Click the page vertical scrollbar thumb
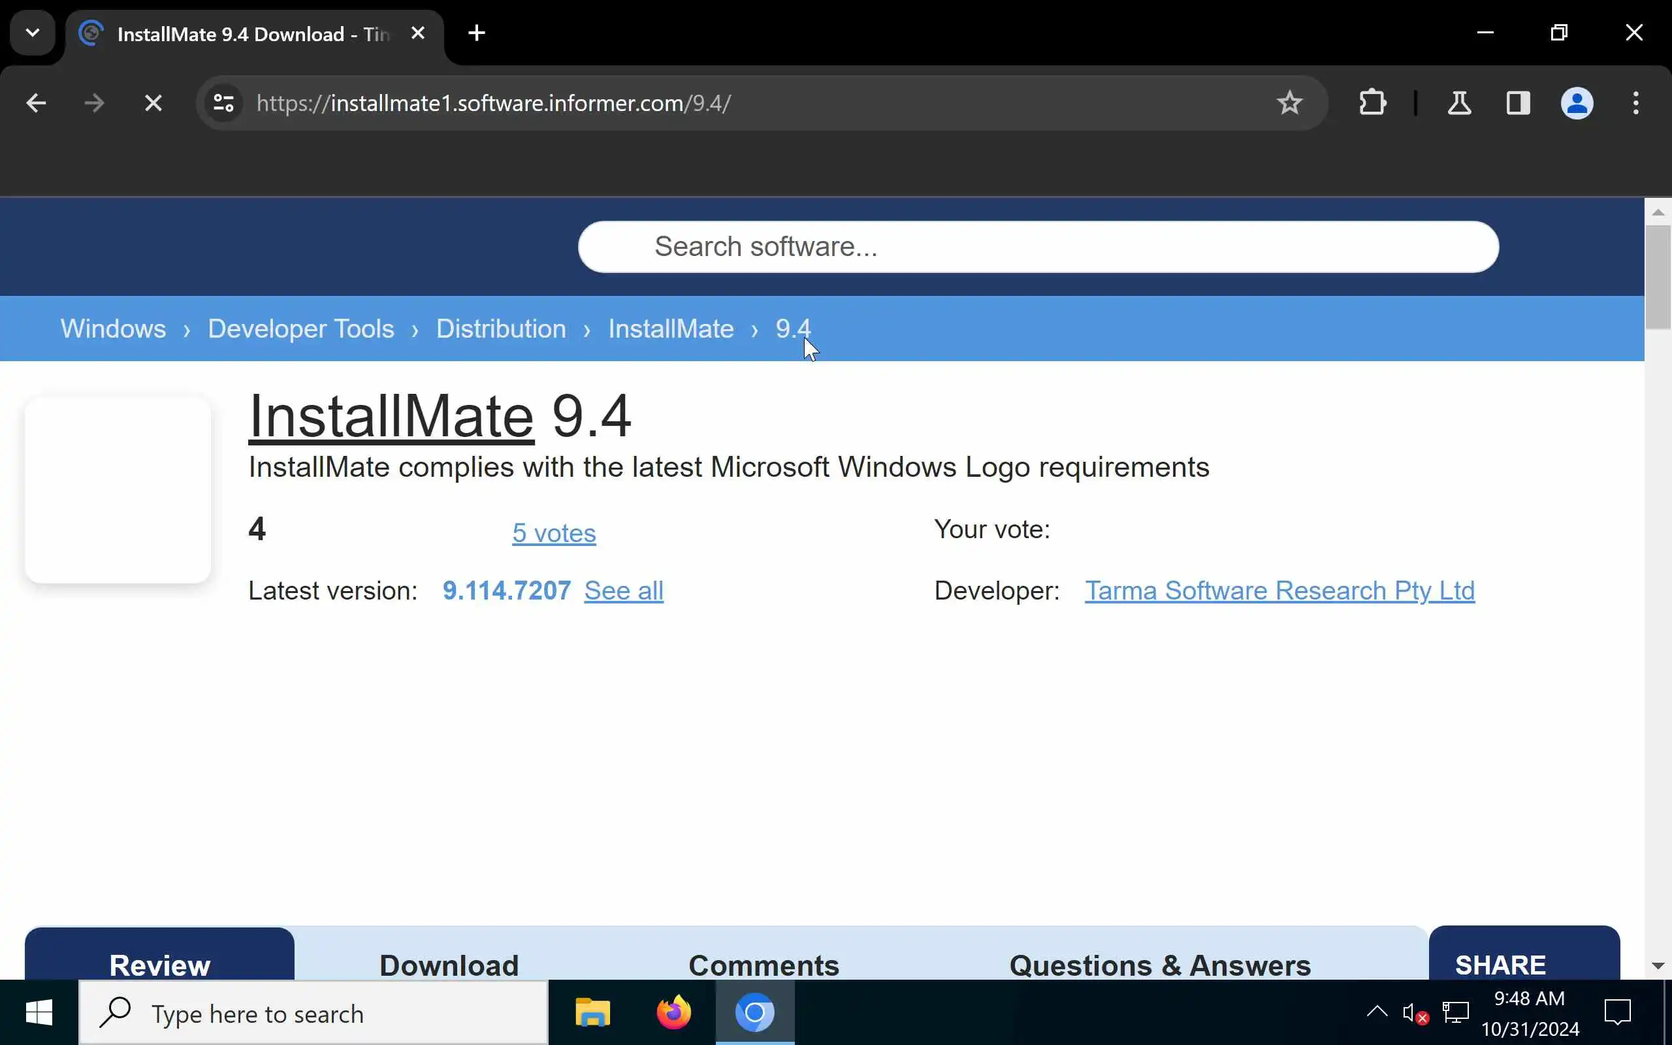This screenshot has width=1672, height=1045. pyautogui.click(x=1658, y=276)
